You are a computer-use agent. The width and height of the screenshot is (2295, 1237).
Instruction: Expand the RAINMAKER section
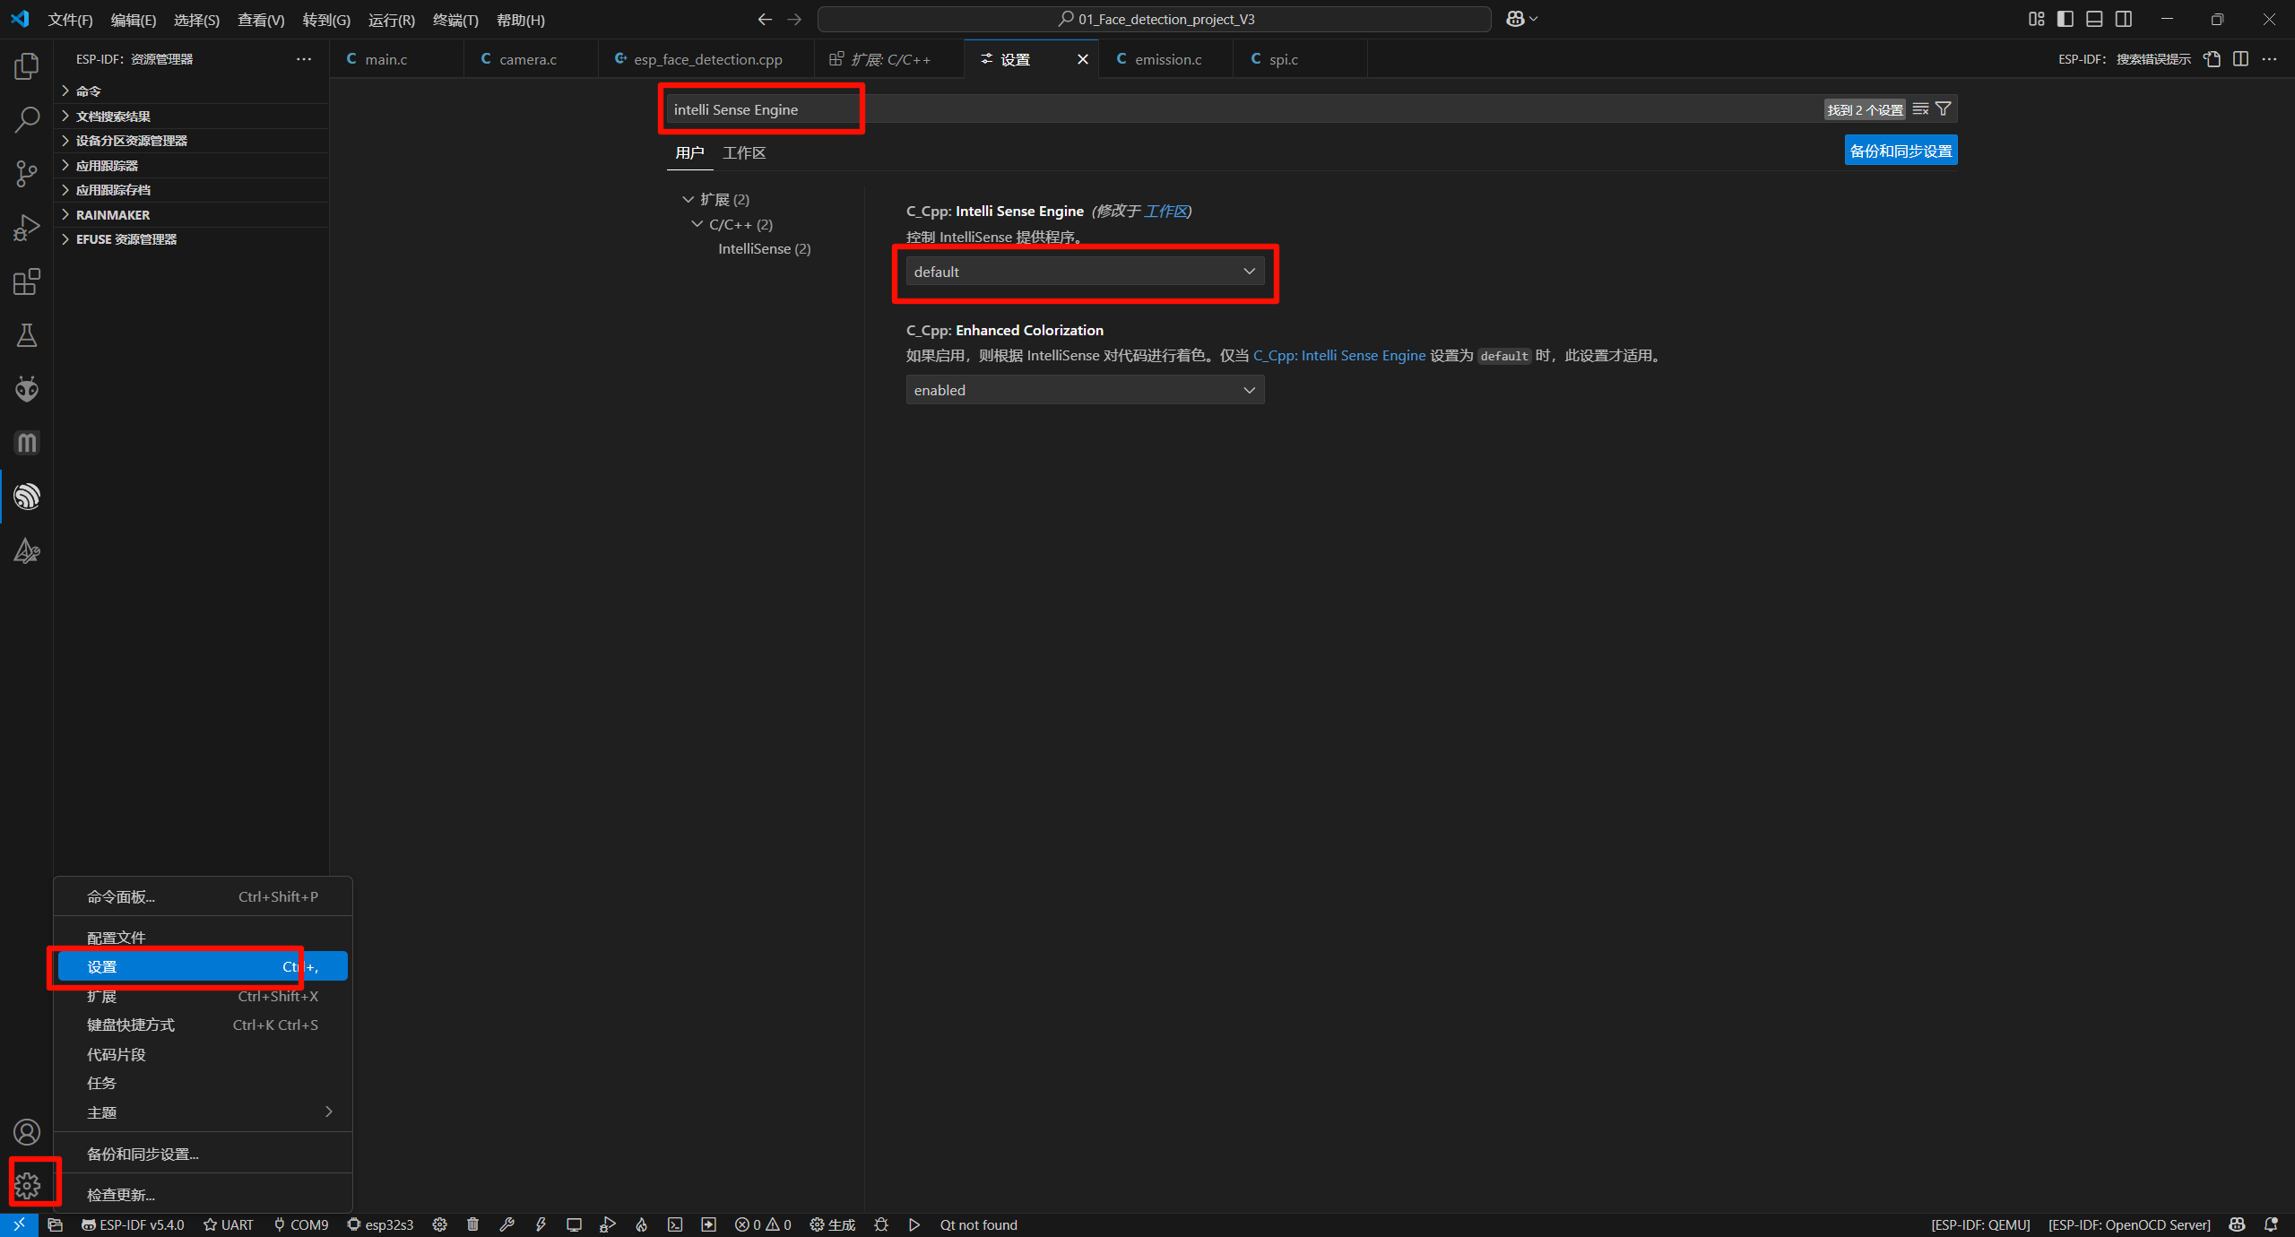point(113,215)
